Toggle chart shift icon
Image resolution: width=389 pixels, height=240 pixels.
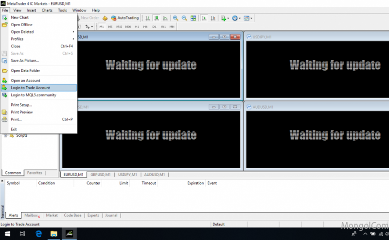213,18
